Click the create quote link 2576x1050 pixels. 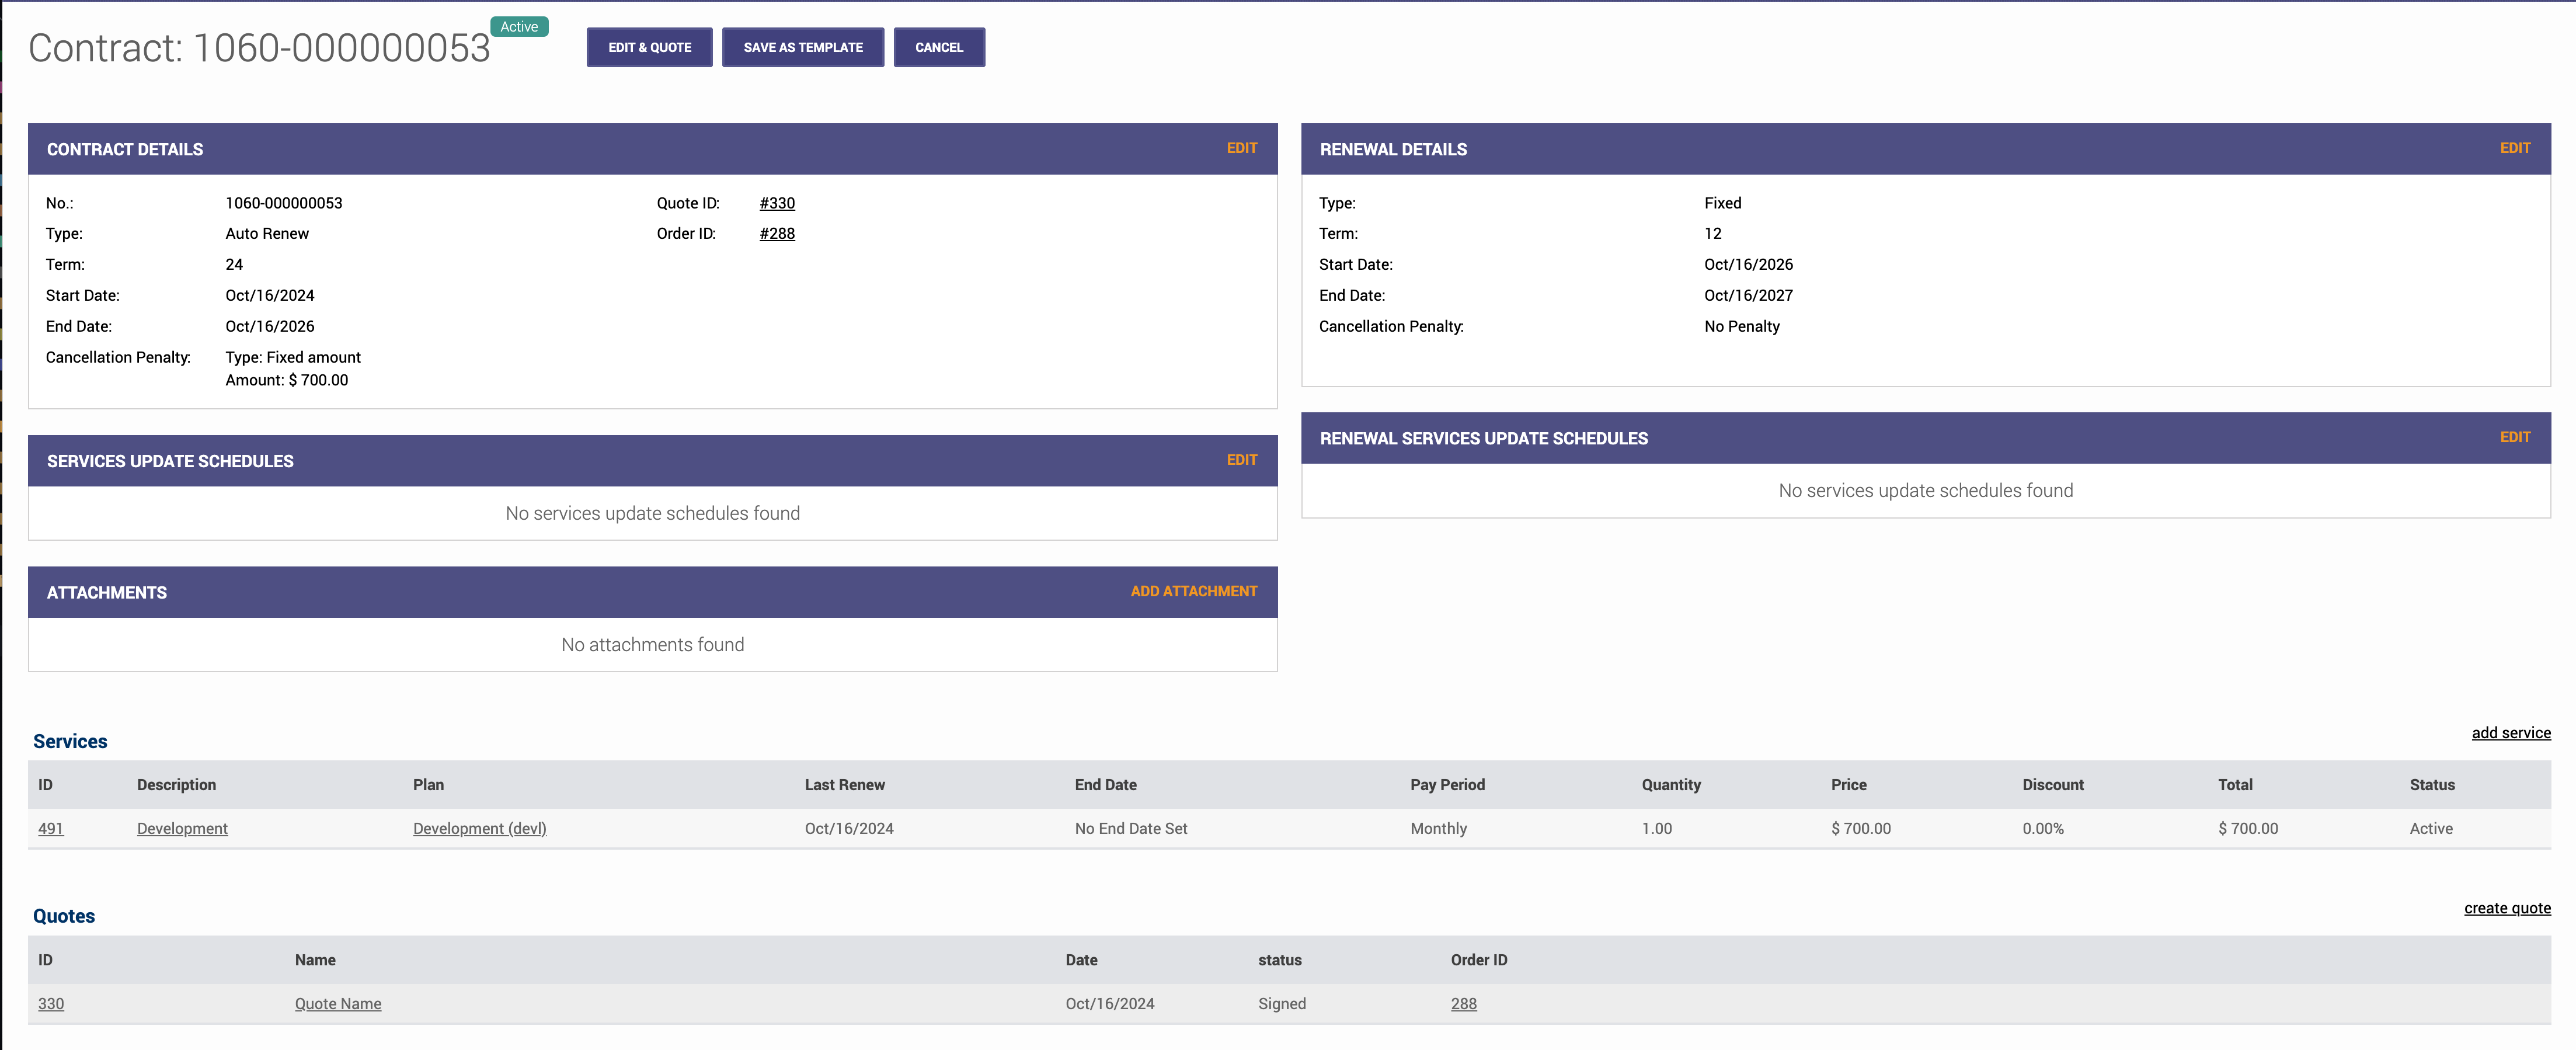coord(2506,908)
